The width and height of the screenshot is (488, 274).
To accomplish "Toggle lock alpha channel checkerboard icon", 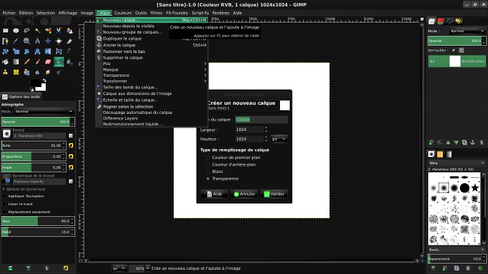I will (461, 50).
